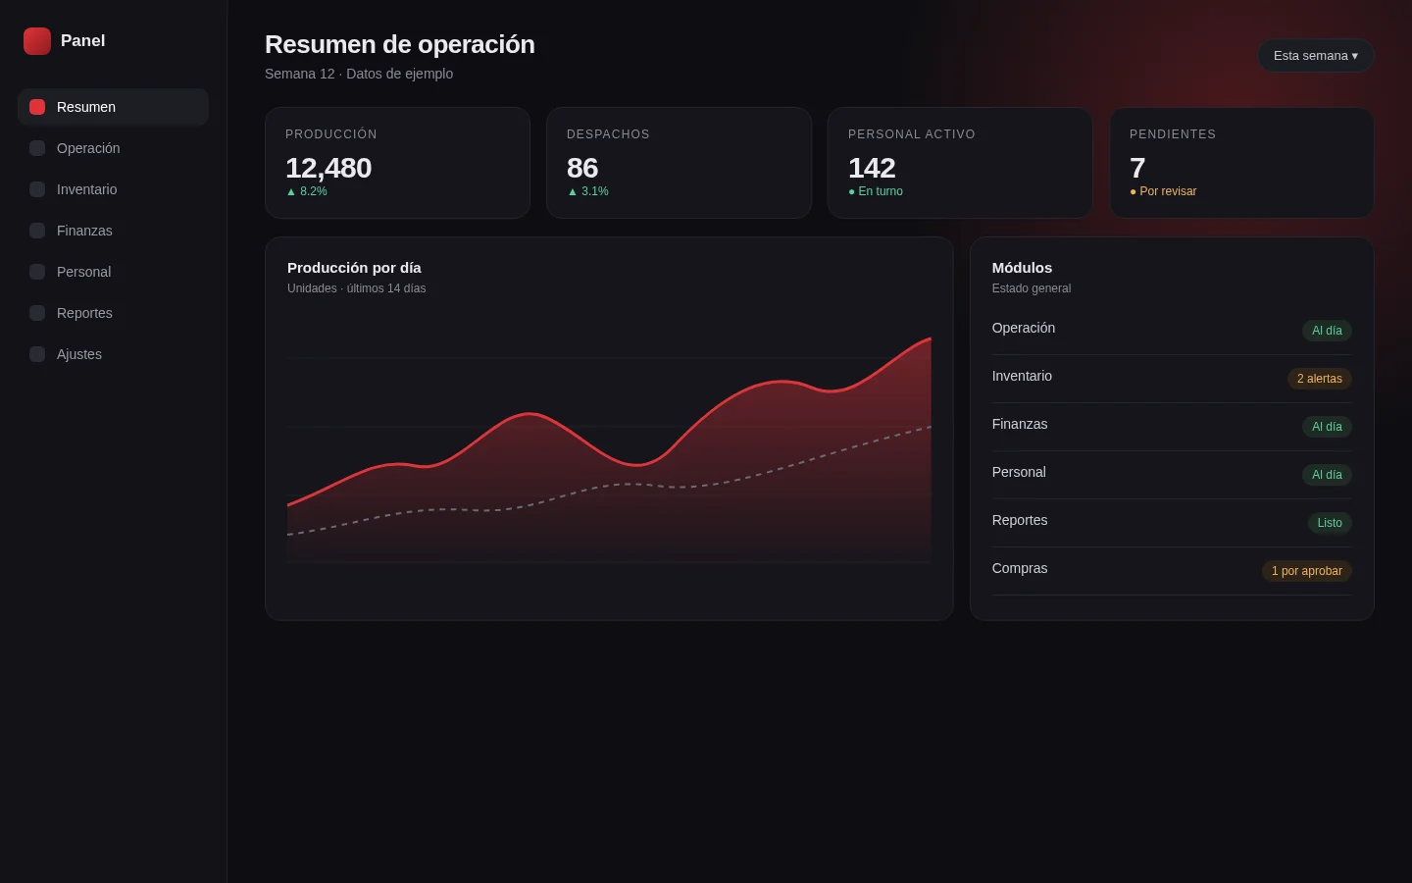1412x883 pixels.
Task: Open the Despachos 86 card
Action: click(x=679, y=163)
